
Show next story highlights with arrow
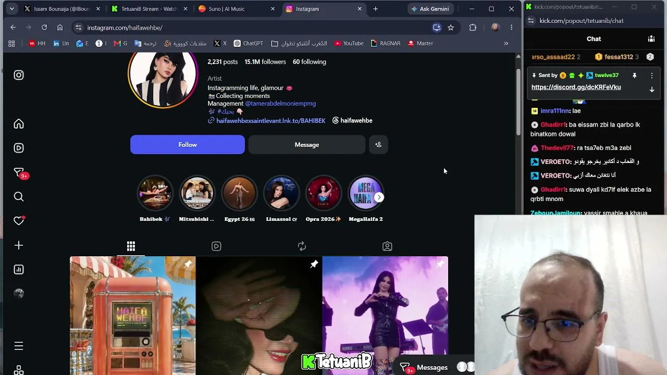point(379,197)
